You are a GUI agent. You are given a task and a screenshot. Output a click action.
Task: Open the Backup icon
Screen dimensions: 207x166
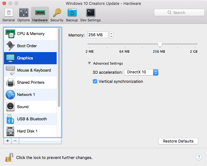pyautogui.click(x=72, y=12)
